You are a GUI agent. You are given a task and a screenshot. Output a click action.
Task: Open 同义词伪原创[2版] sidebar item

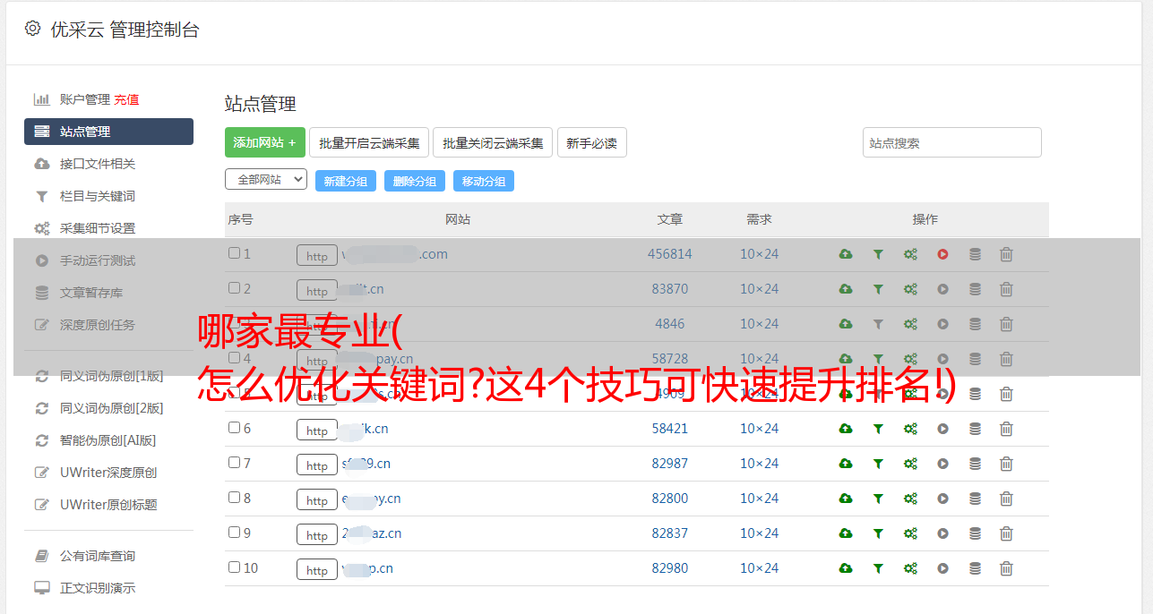click(x=112, y=408)
